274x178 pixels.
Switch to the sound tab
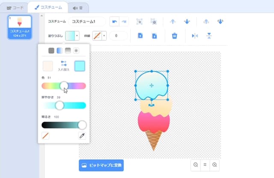point(78,8)
